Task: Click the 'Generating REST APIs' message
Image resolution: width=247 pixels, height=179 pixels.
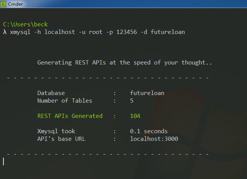Action: (125, 62)
